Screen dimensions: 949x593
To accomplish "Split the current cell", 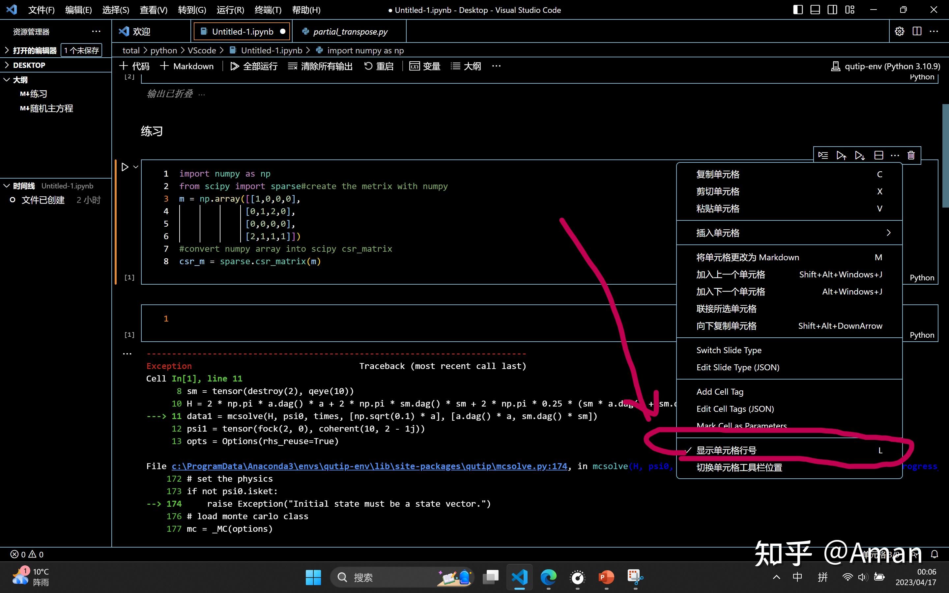I will coord(878,155).
